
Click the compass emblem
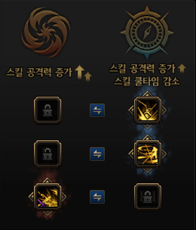click(x=147, y=32)
